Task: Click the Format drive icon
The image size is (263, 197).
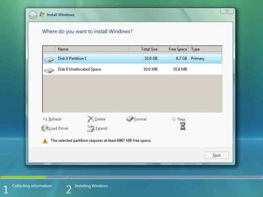Action: [130, 119]
